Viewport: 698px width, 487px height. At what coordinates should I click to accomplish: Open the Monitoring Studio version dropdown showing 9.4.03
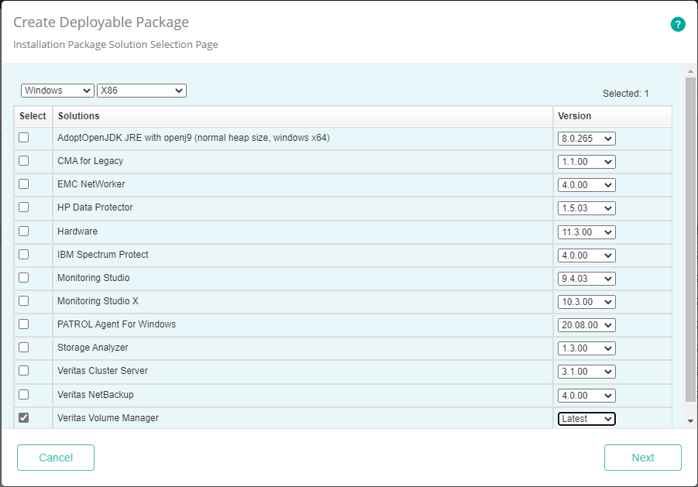click(586, 278)
